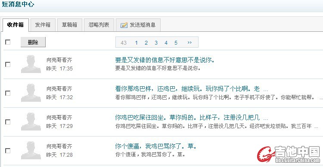Switch to the 发件箱 tab
This screenshot has height=167, width=323.
pyautogui.click(x=43, y=25)
